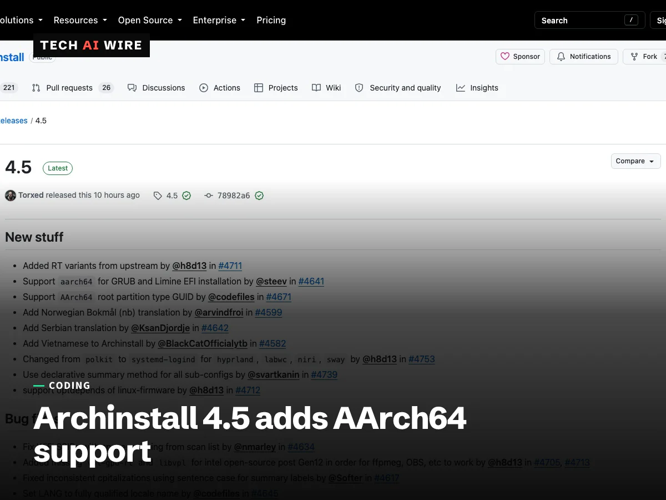Open the Compare dropdown

click(635, 161)
